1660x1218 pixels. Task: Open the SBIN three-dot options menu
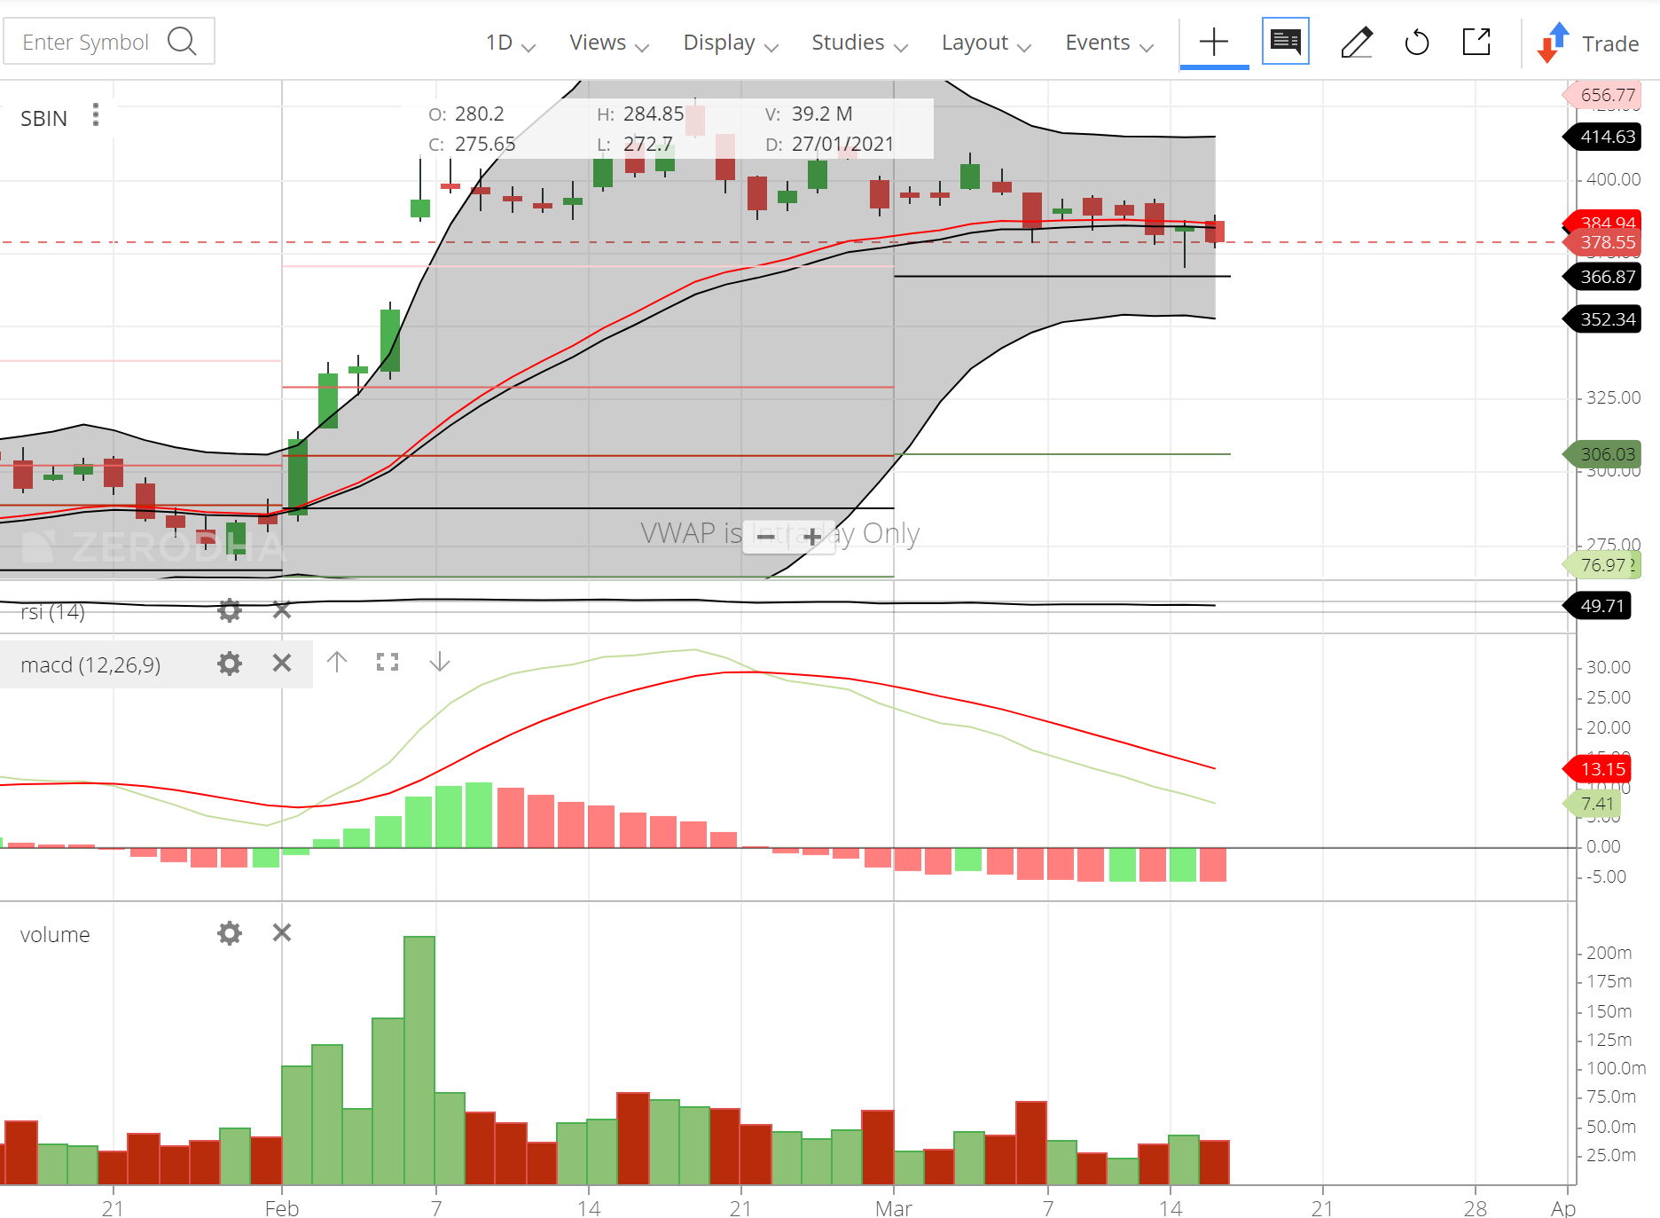(96, 114)
